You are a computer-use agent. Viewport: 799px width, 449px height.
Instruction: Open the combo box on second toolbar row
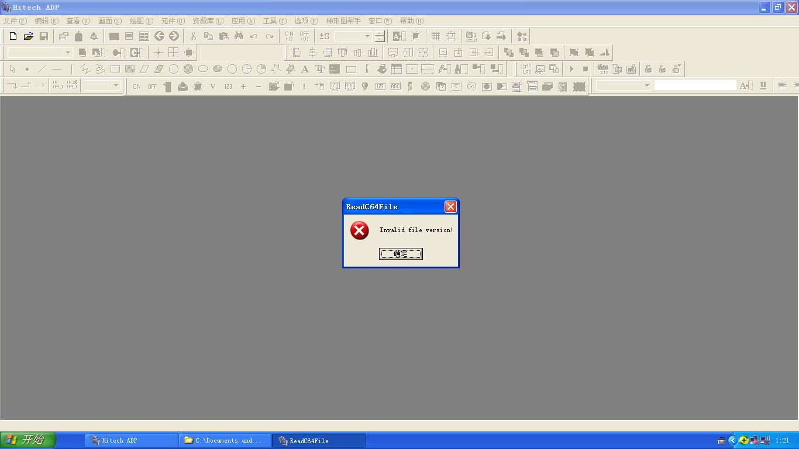coord(67,53)
